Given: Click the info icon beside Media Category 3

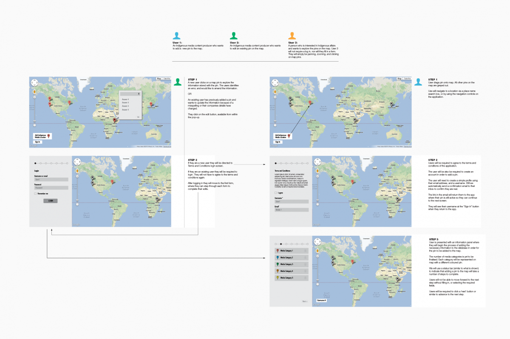Looking at the screenshot, I should tap(305, 264).
